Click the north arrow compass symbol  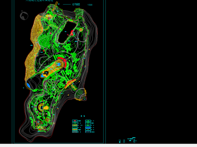(24, 16)
